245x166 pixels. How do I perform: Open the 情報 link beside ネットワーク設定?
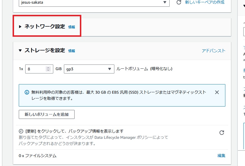[71, 27]
